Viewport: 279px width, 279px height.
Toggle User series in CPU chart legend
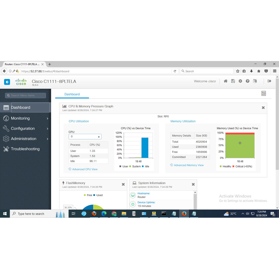(124, 166)
